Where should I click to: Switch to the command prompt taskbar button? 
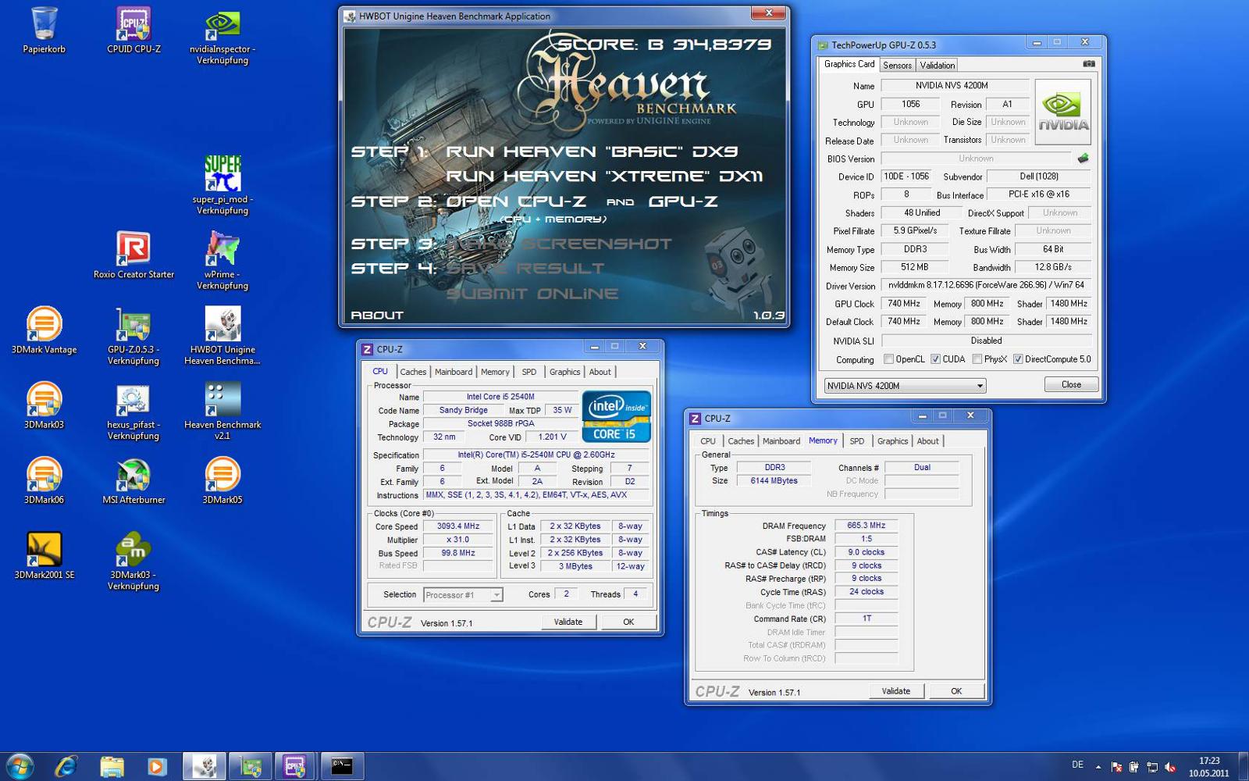tap(342, 766)
